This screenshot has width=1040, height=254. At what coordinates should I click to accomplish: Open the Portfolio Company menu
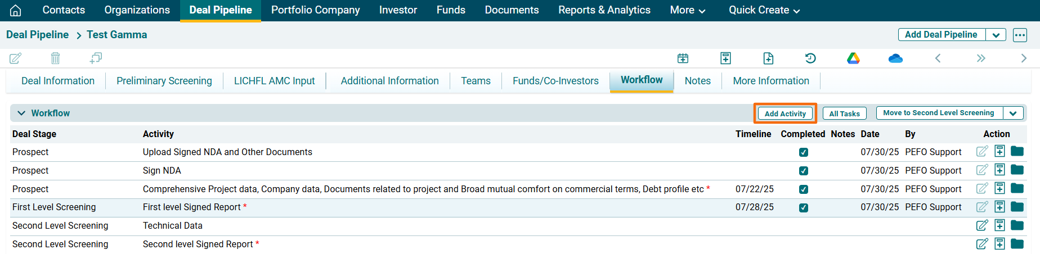(x=315, y=10)
